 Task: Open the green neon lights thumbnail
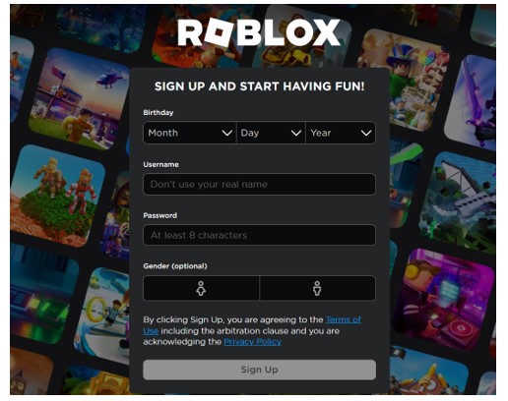[42, 294]
